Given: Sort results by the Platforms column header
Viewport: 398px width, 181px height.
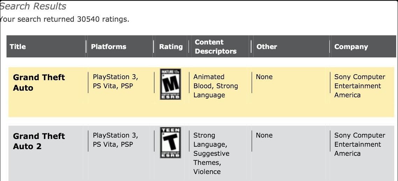Looking at the screenshot, I should coord(108,47).
